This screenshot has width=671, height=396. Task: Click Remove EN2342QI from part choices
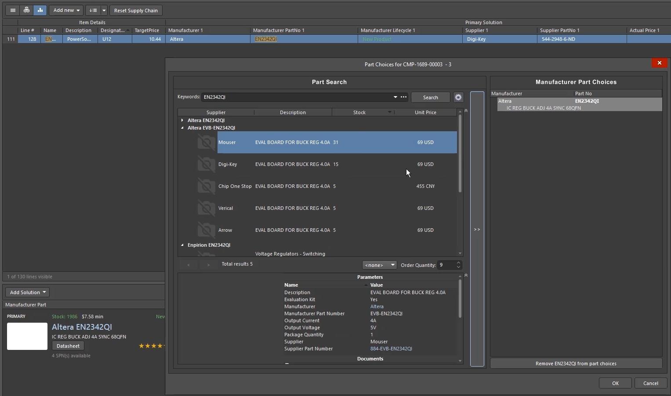tap(576, 364)
